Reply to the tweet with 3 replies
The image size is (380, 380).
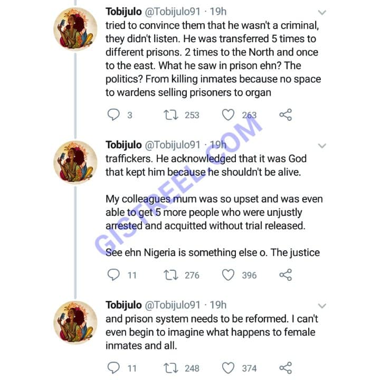[x=113, y=115]
